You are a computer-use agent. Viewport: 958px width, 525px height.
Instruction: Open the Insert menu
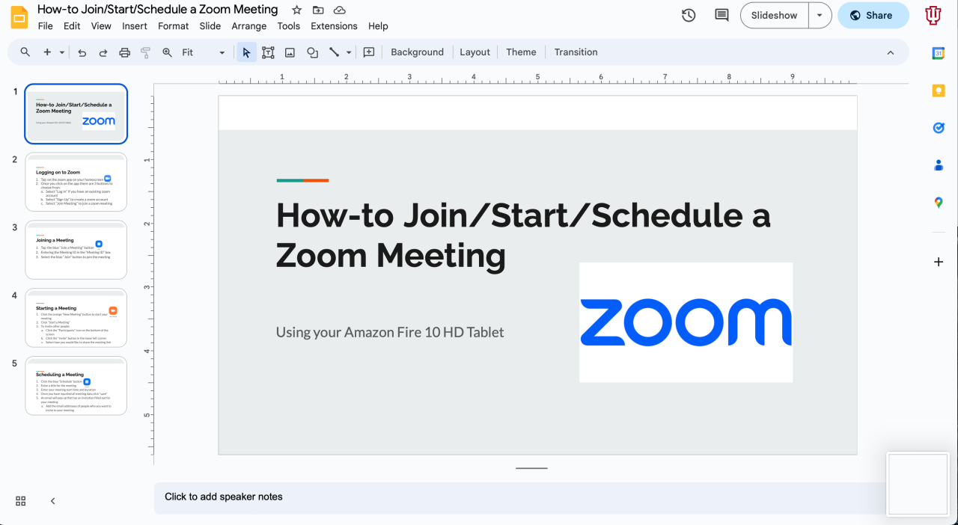tap(135, 26)
